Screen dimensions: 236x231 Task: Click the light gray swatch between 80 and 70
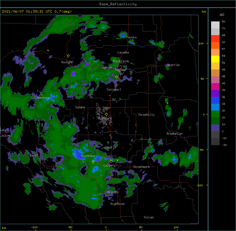click(215, 25)
